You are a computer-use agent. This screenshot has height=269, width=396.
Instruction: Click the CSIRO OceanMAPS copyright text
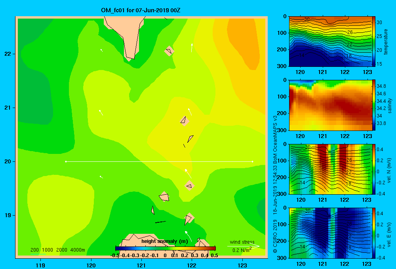pyautogui.click(x=275, y=184)
